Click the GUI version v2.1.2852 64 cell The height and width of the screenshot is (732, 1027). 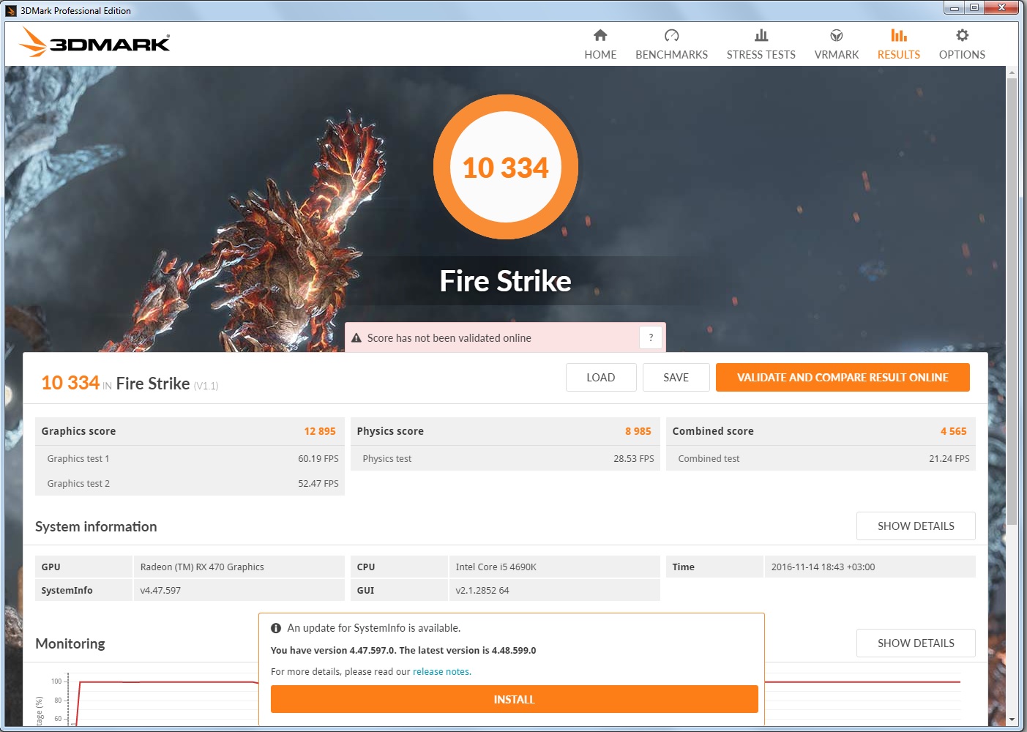click(554, 590)
